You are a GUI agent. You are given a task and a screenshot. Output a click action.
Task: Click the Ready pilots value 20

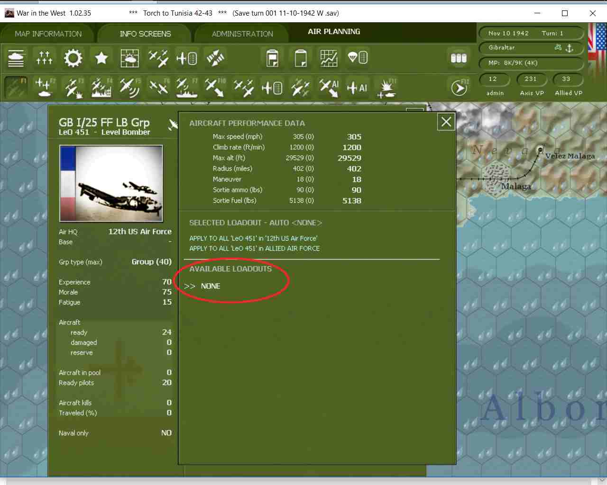click(x=167, y=383)
